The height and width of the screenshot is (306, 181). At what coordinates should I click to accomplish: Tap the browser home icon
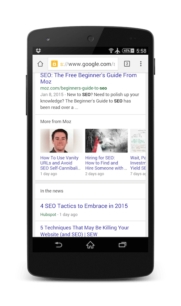(x=40, y=64)
